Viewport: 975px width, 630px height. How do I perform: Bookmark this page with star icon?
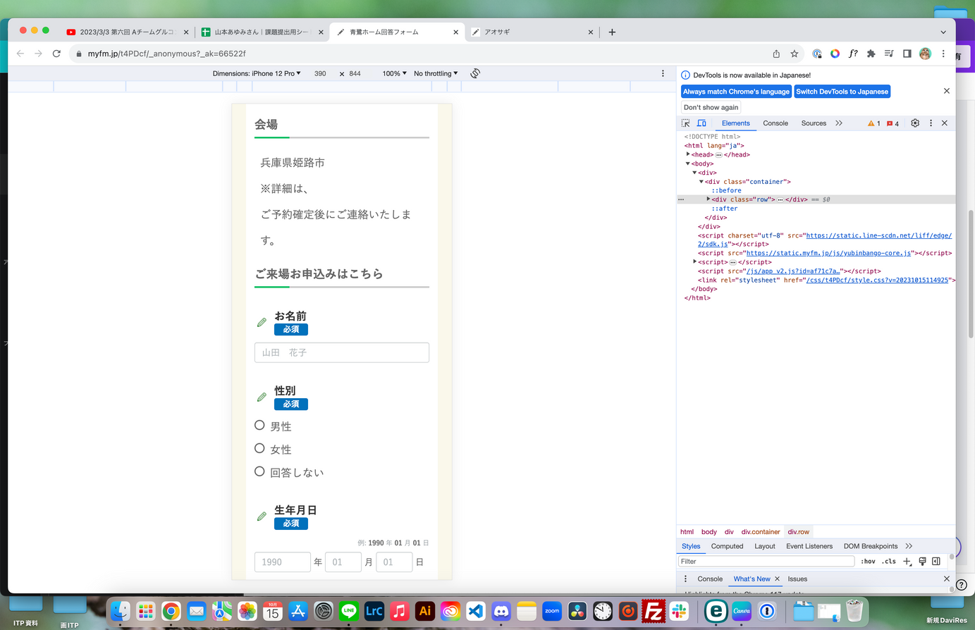tap(795, 54)
